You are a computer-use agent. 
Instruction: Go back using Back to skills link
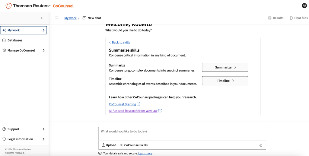tap(121, 43)
